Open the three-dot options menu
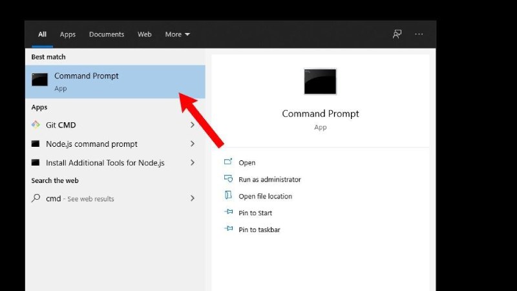 click(x=419, y=34)
